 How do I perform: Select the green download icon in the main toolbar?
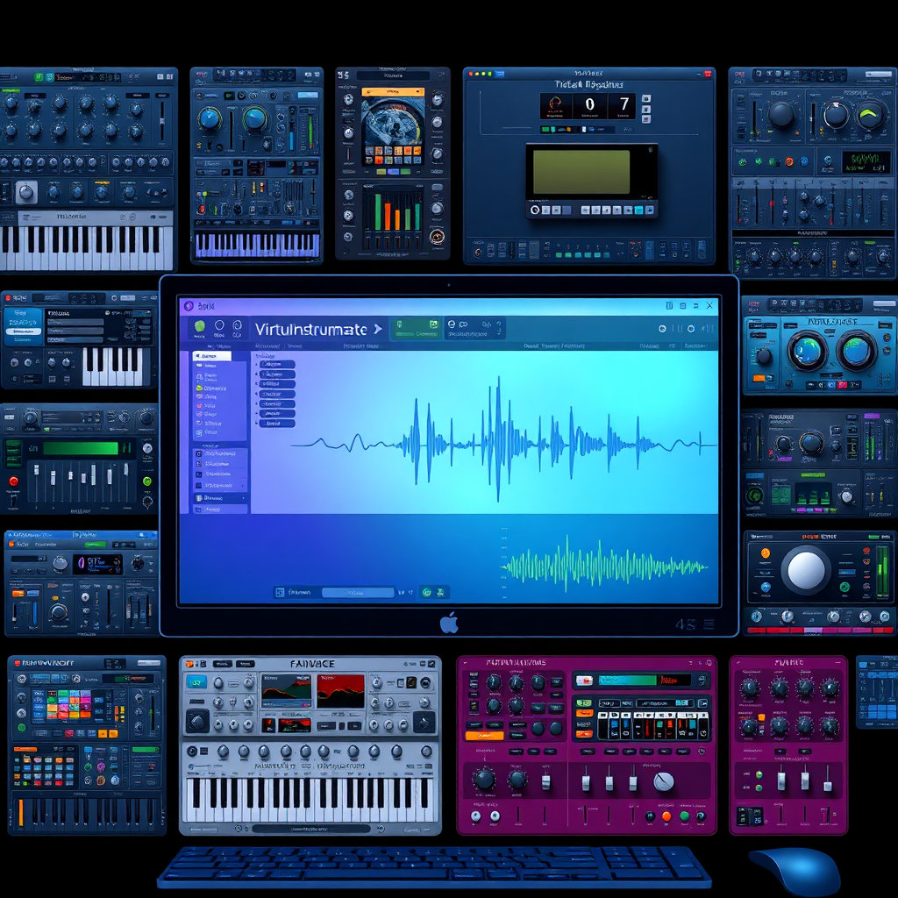pos(432,324)
